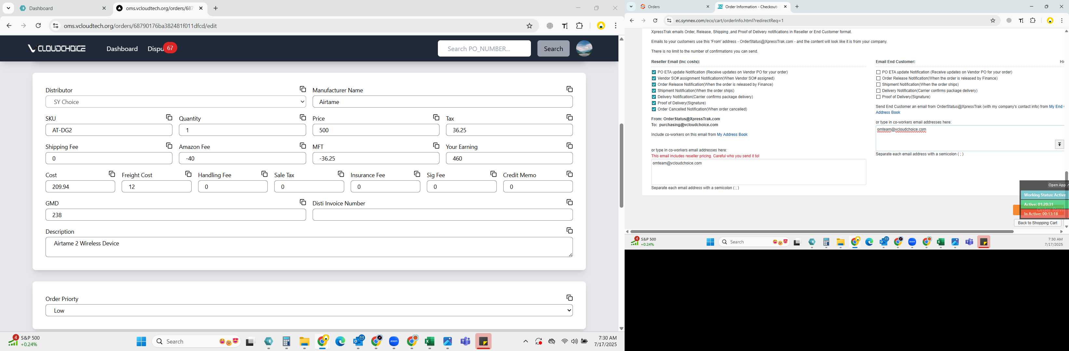Enable end customer Delivery Notification
The height and width of the screenshot is (351, 1069).
tap(878, 91)
